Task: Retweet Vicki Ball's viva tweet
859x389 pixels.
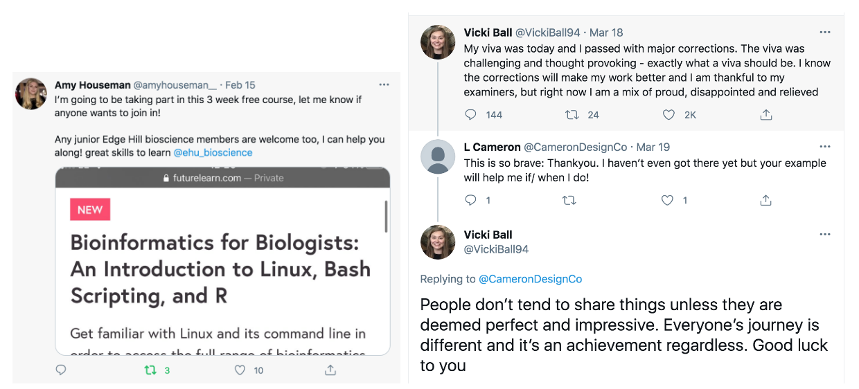Action: tap(572, 115)
